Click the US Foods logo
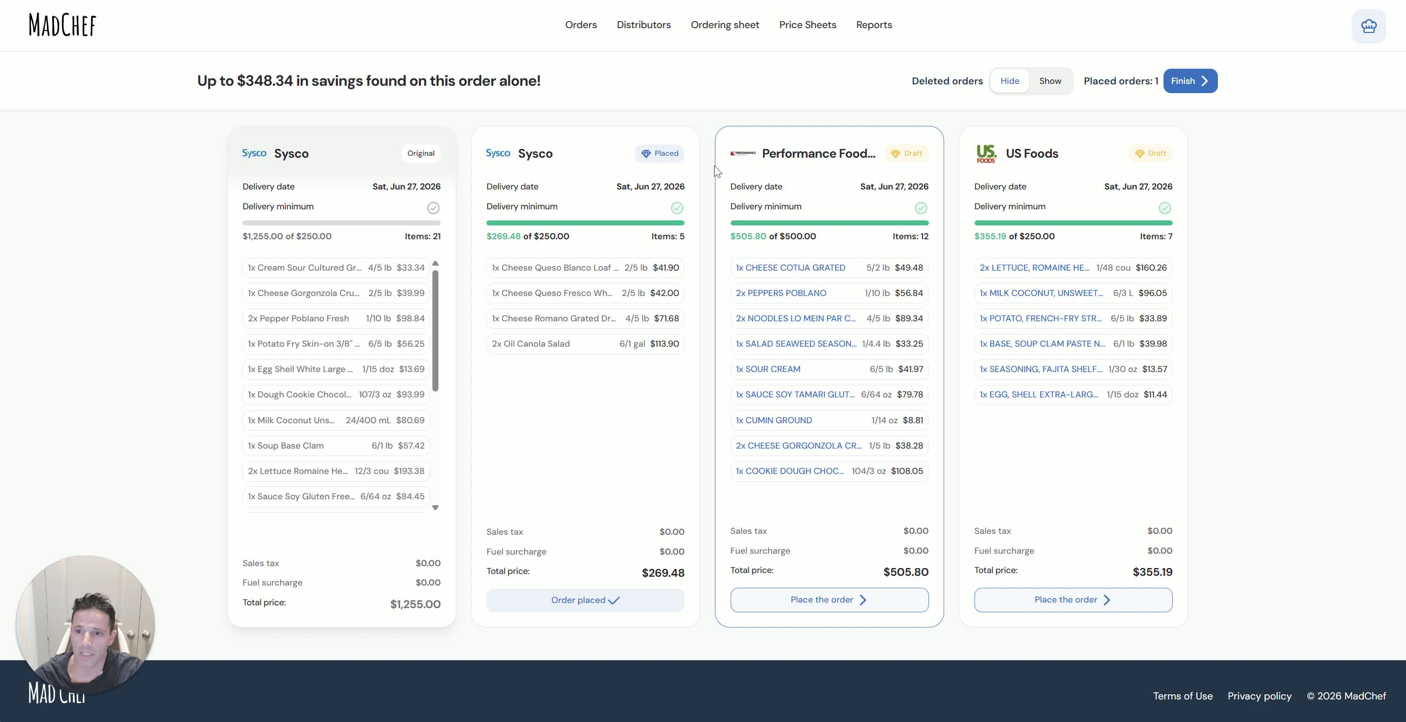1406x722 pixels. pyautogui.click(x=986, y=154)
